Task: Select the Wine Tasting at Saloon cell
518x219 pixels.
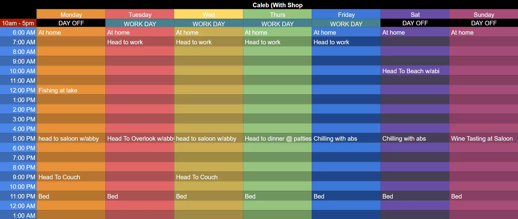Action: pos(484,139)
